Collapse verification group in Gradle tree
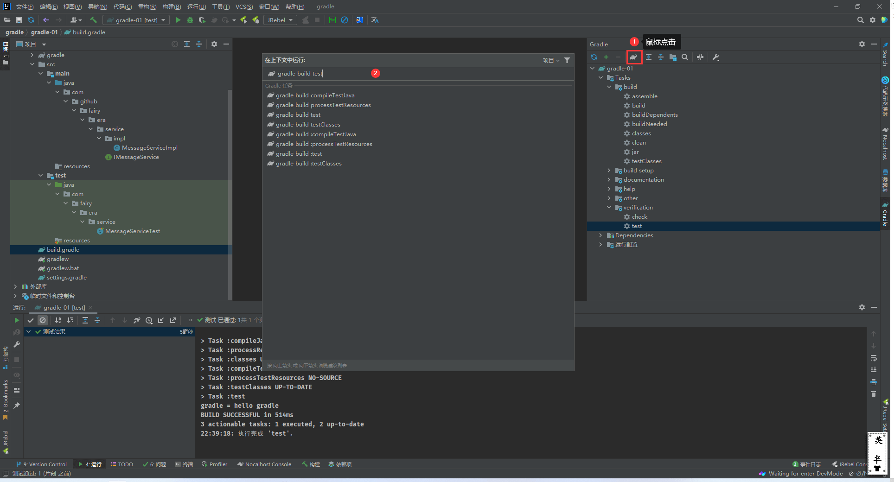The width and height of the screenshot is (894, 482). 609,208
